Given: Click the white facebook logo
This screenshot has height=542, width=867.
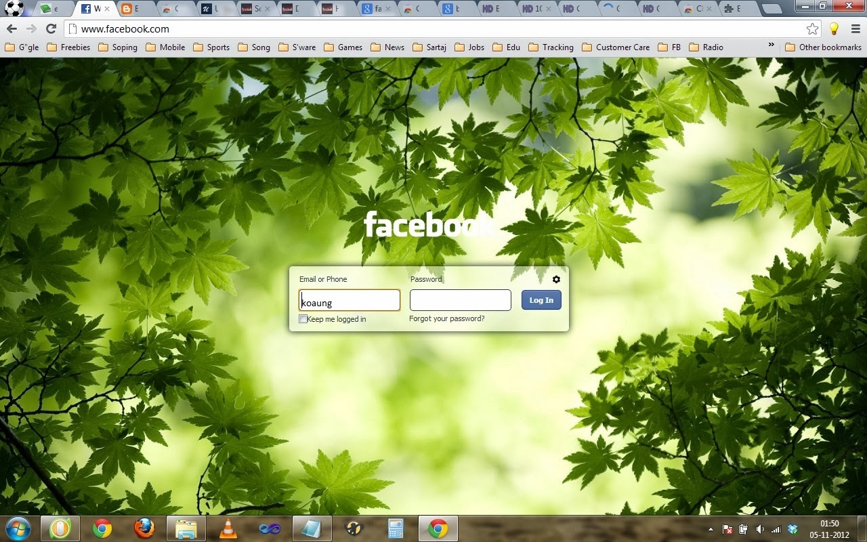Looking at the screenshot, I should [x=429, y=225].
